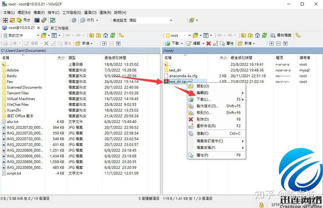
Task: Choose 製作複本(D)... in context menu
Action: pyautogui.click(x=216, y=106)
